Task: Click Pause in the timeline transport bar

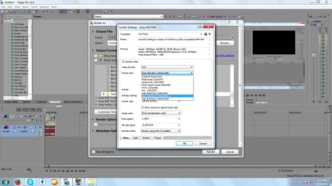Action: [63, 171]
